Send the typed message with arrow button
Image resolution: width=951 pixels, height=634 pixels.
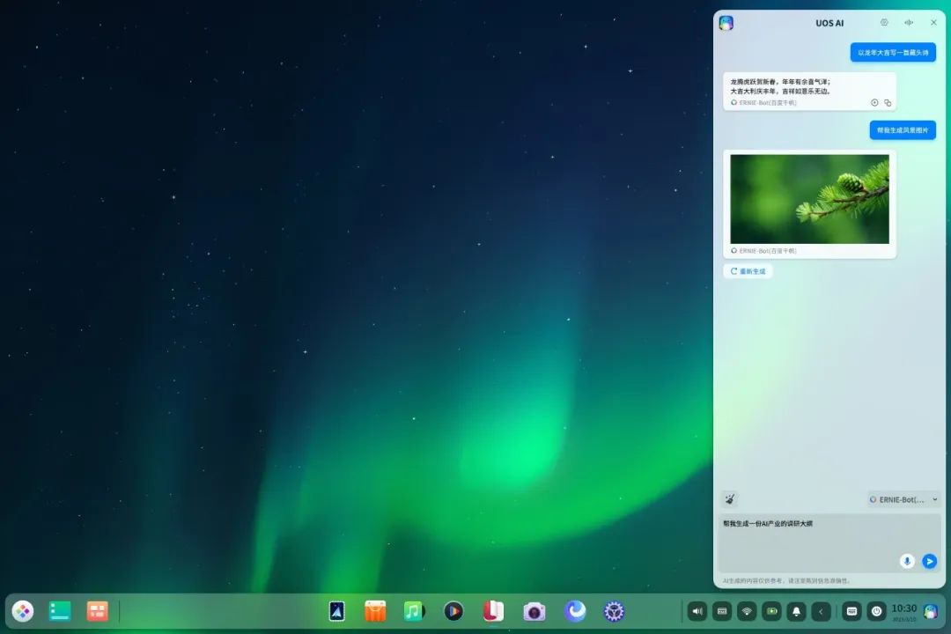929,561
